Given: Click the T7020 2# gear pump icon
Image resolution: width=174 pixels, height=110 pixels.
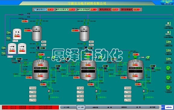Looking at the screenshot, I should [x=169, y=77].
